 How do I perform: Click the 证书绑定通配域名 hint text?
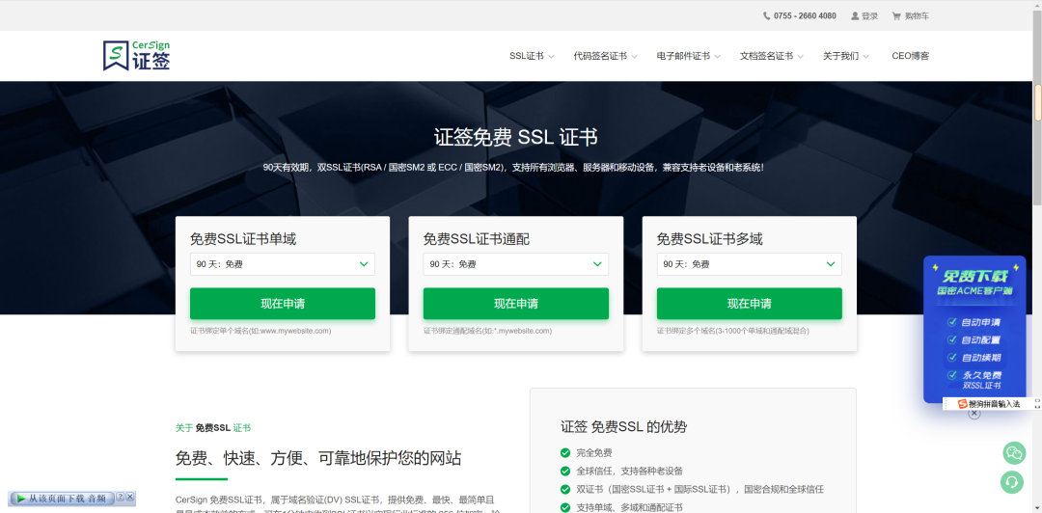(488, 331)
